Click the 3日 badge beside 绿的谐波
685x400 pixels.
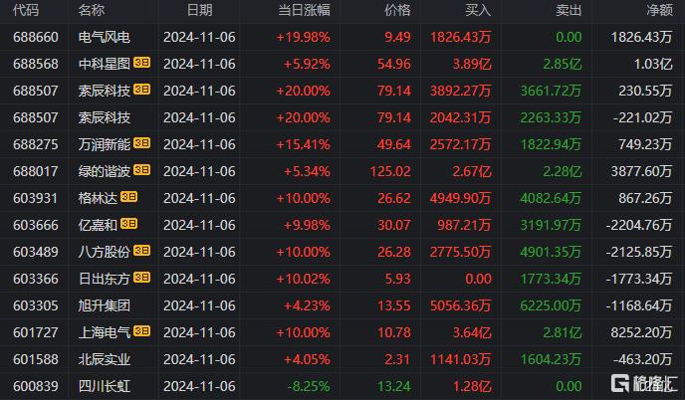(x=141, y=170)
